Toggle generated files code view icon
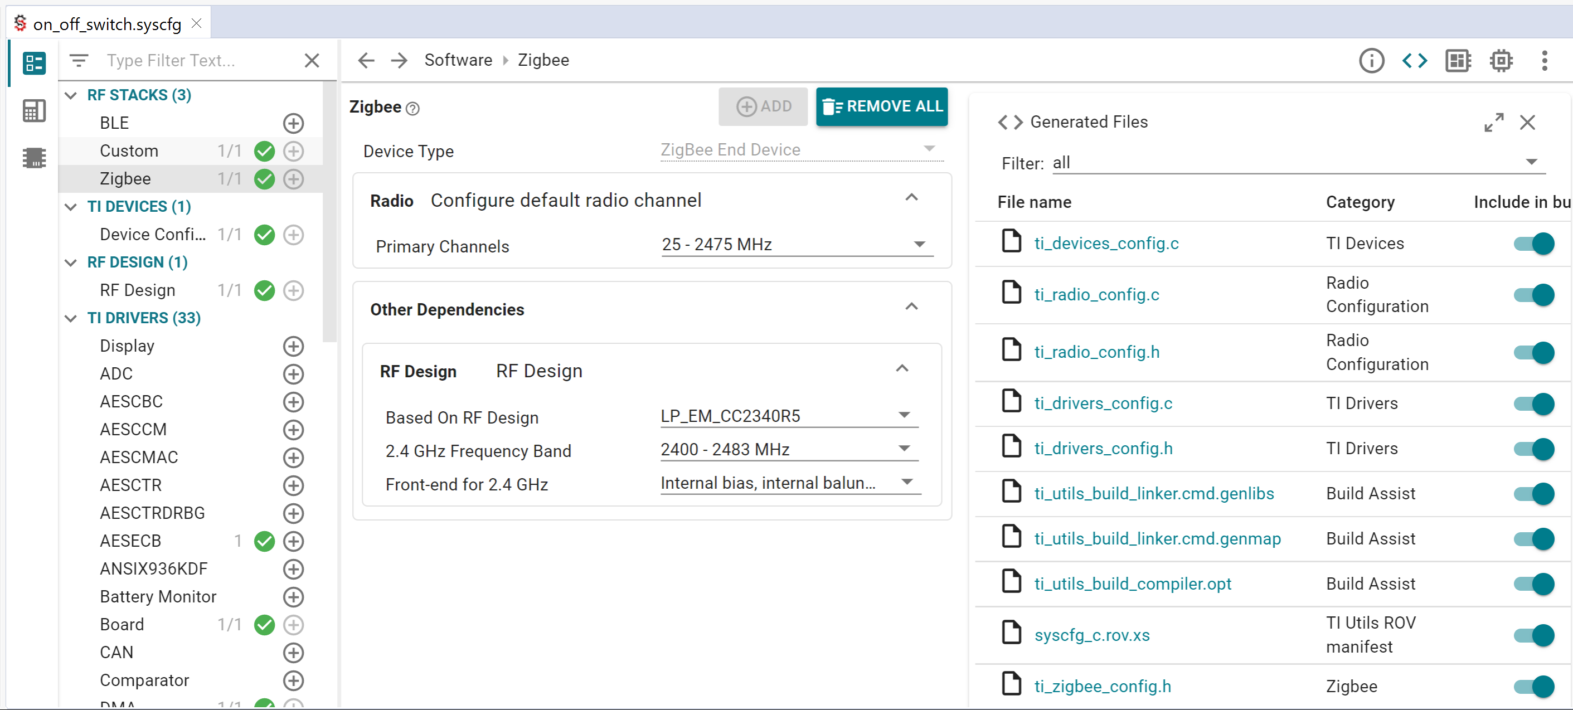Screen dimensions: 1573x710 pos(1414,60)
